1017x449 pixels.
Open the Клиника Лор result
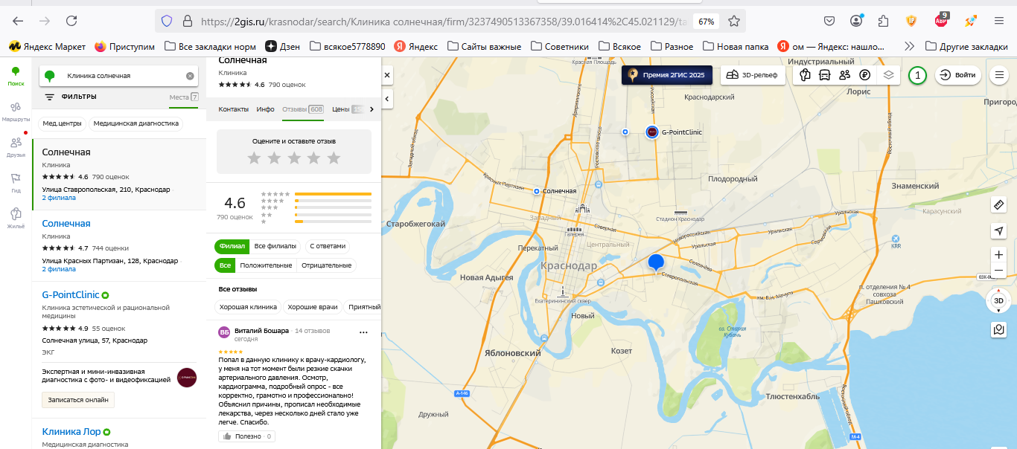71,431
